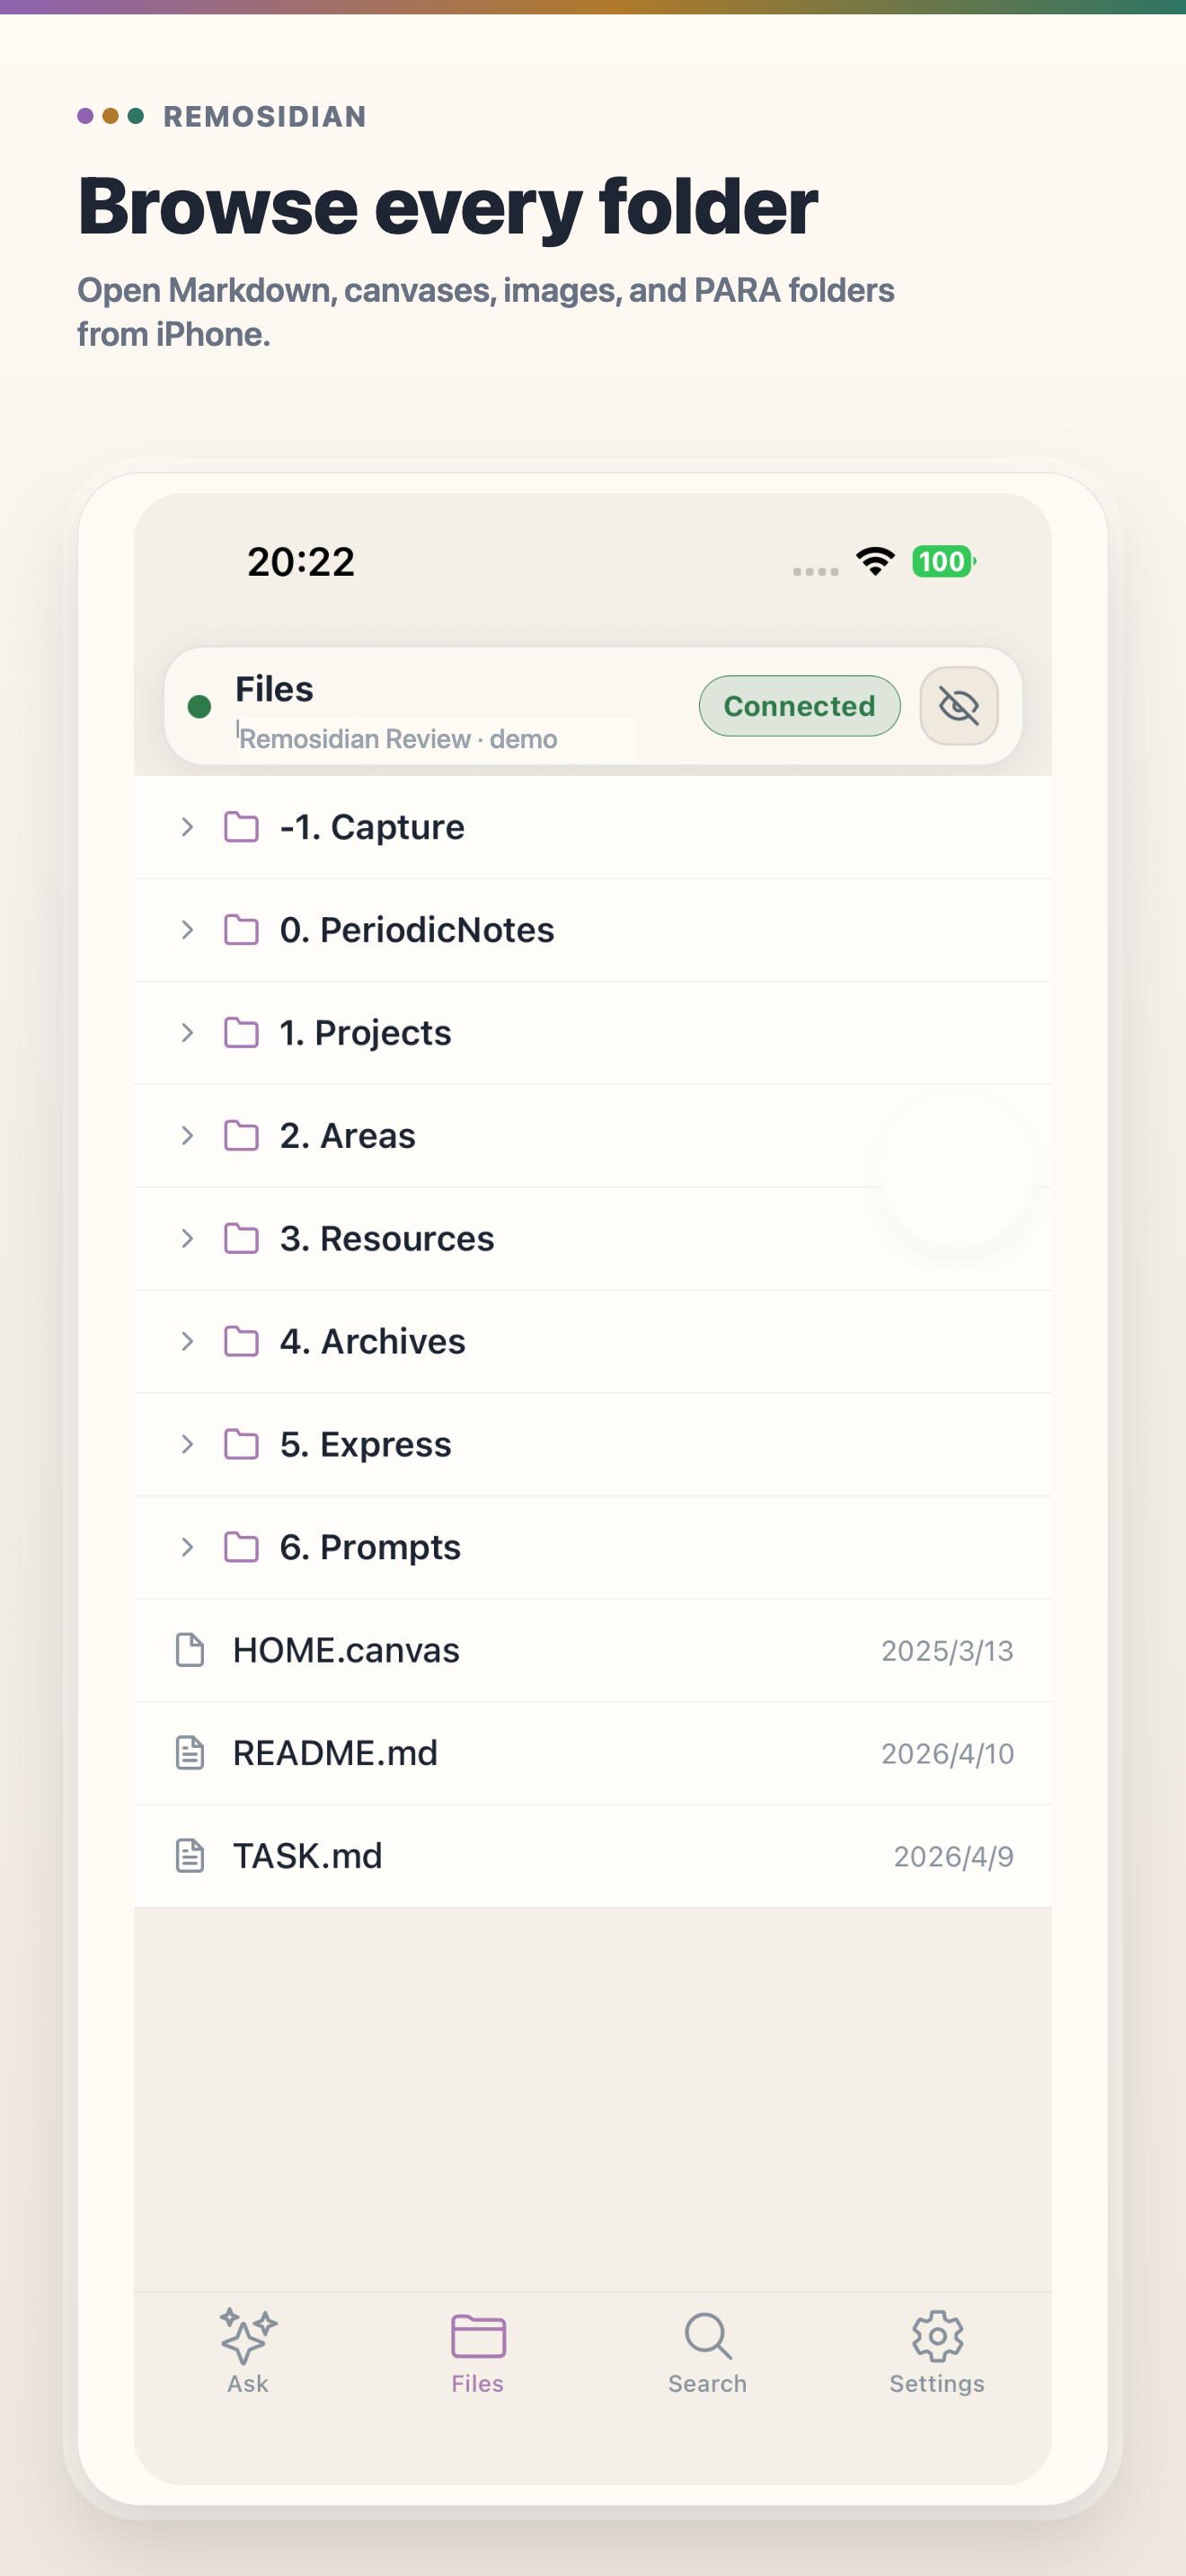The image size is (1186, 2576).
Task: Expand the 1. Projects folder chevron
Action: click(187, 1033)
